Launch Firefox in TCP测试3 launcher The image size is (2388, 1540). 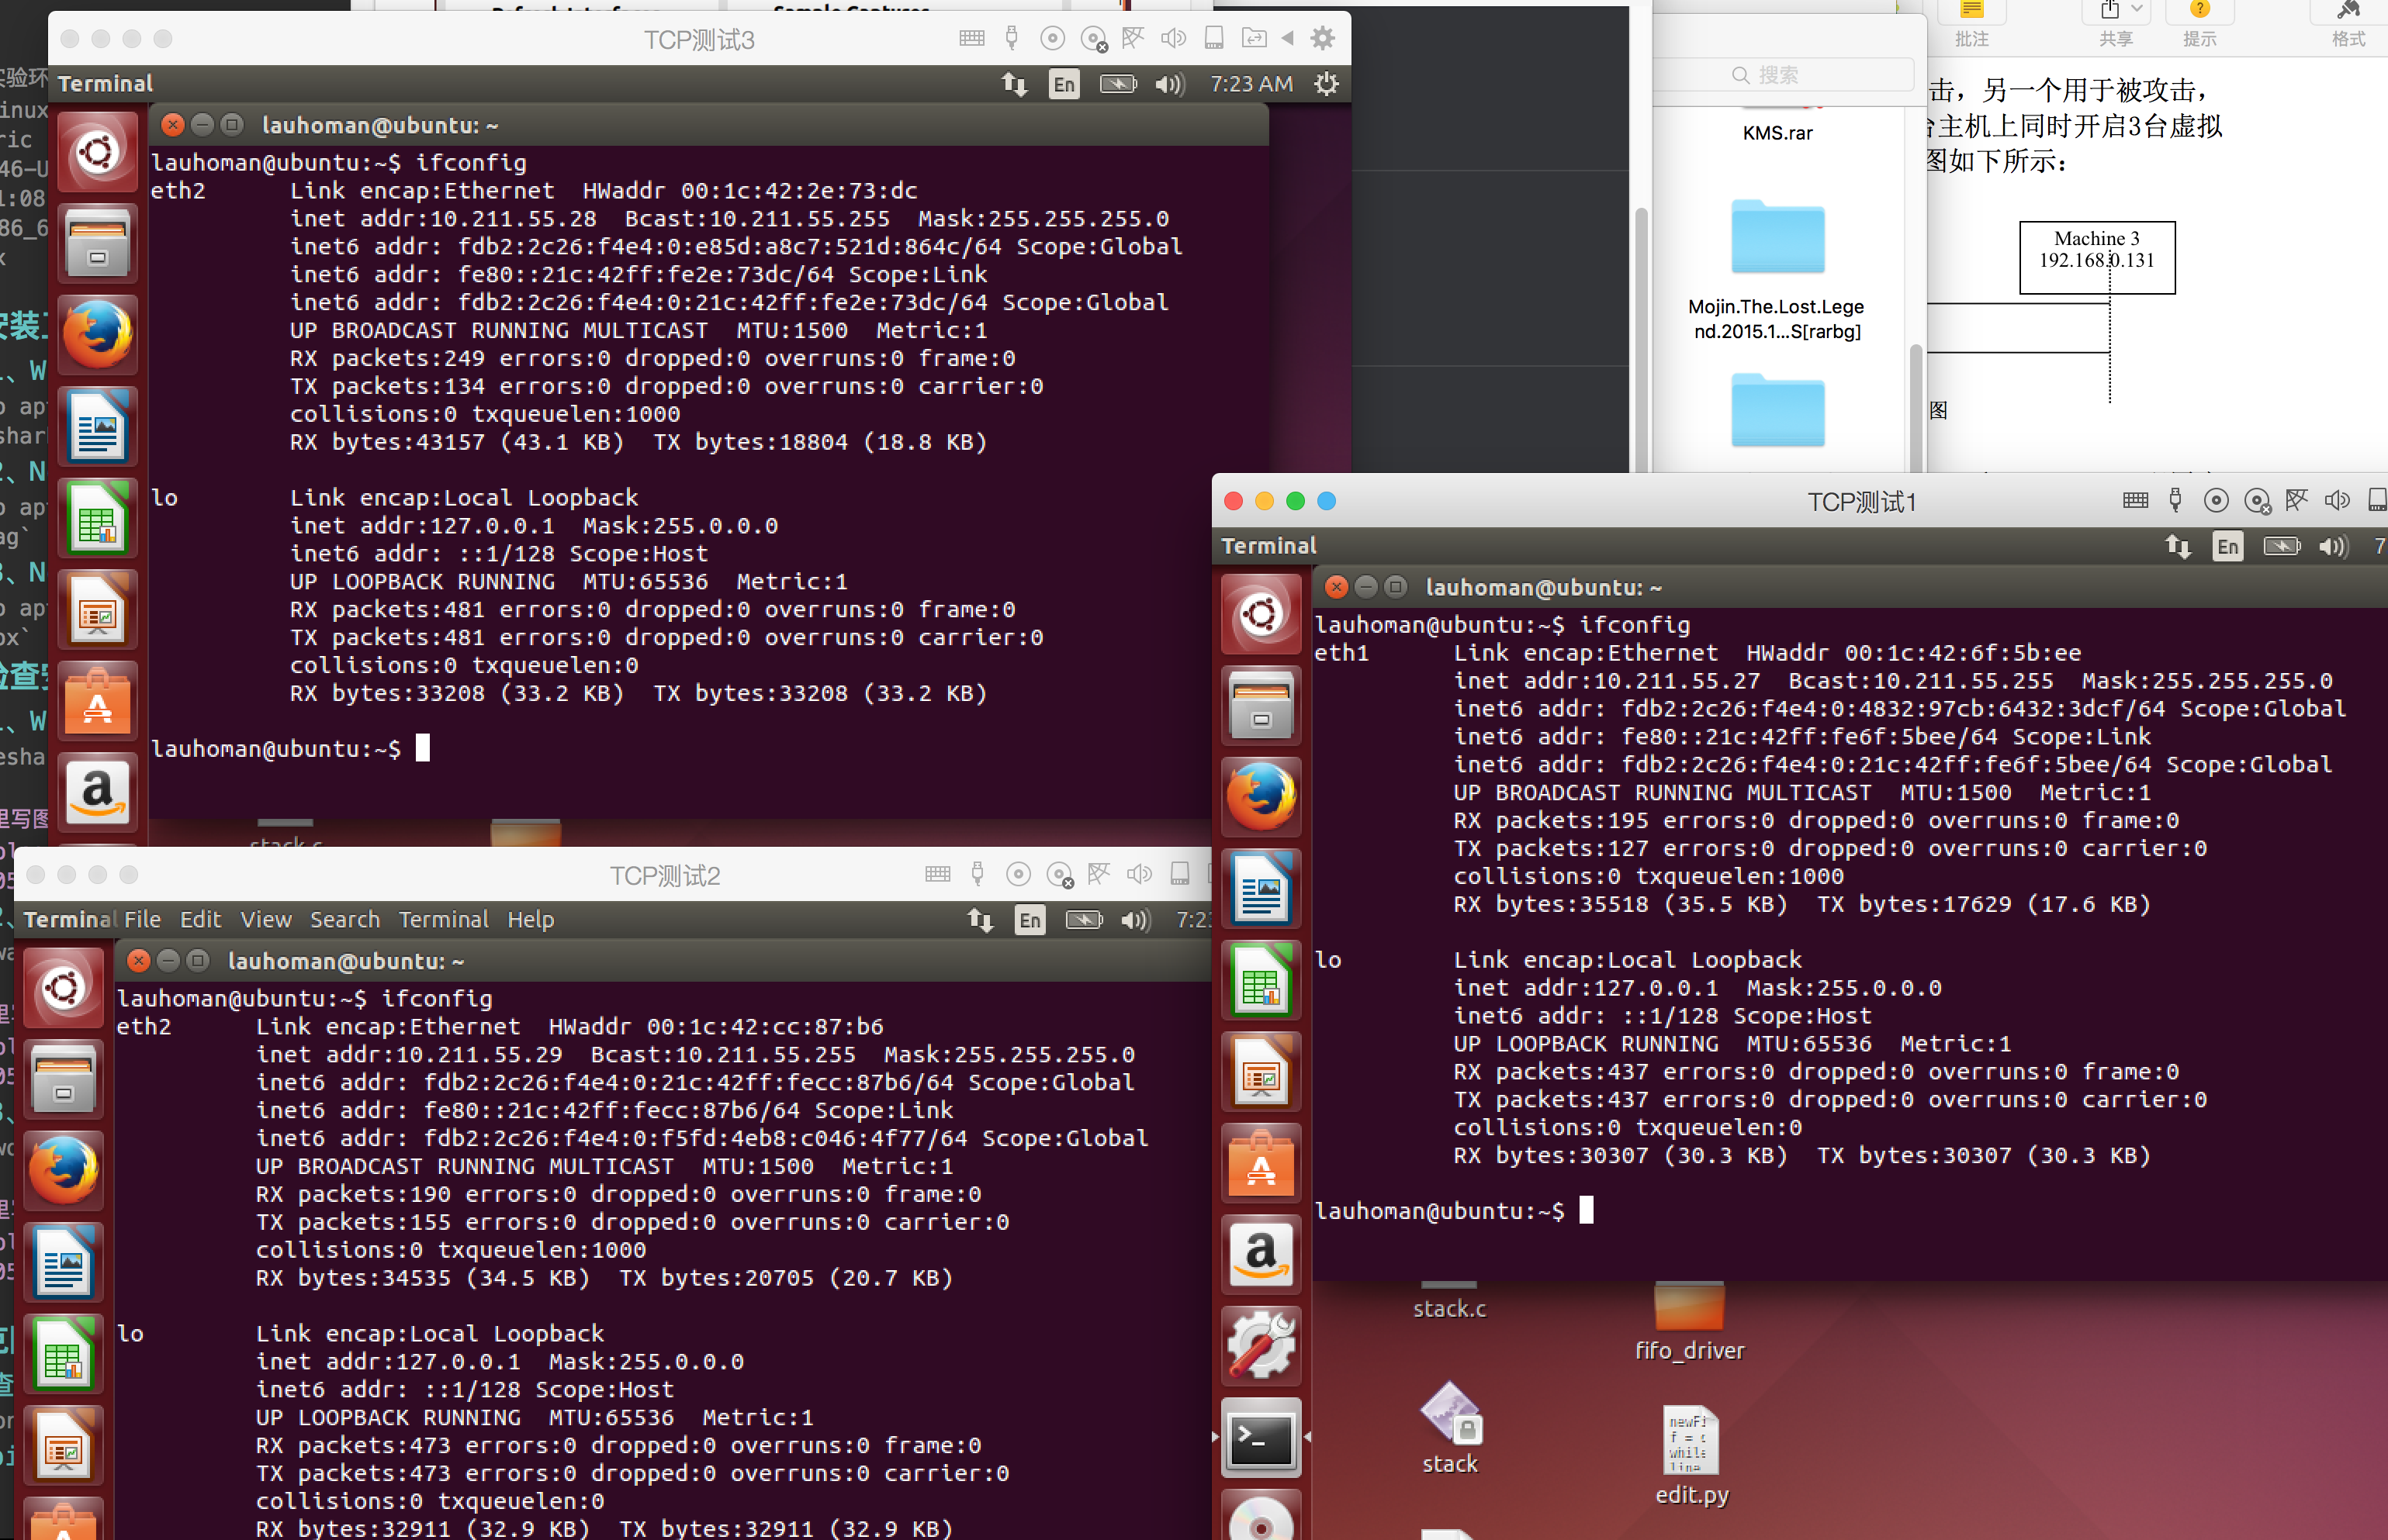tap(98, 335)
